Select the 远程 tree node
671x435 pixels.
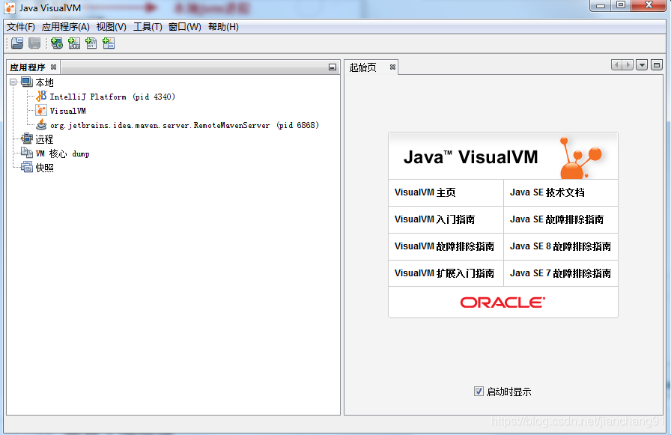click(44, 139)
